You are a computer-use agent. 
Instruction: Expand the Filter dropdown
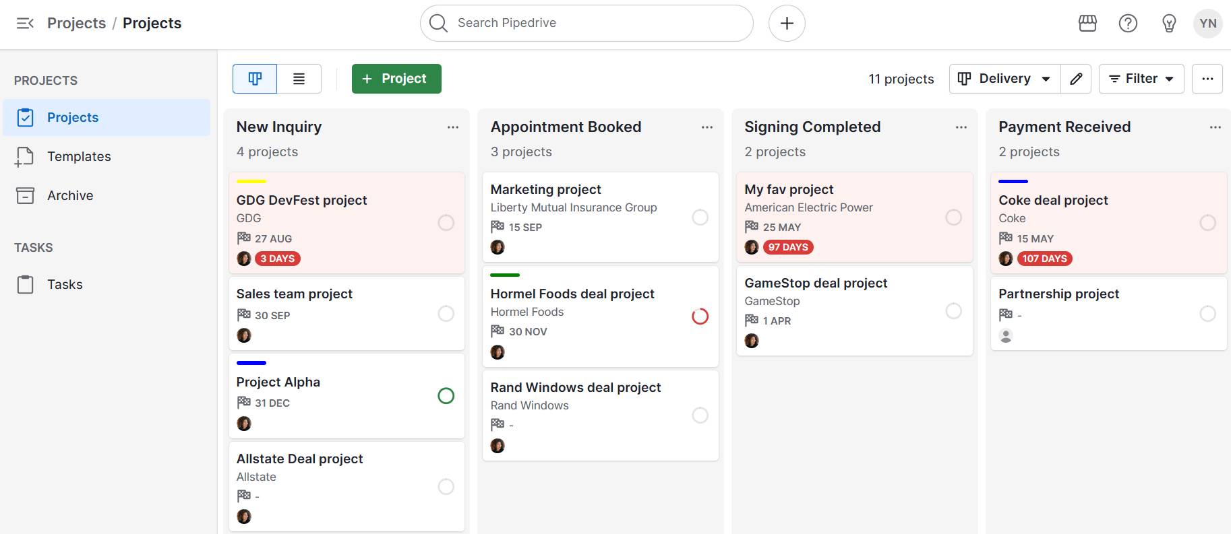pyautogui.click(x=1141, y=78)
